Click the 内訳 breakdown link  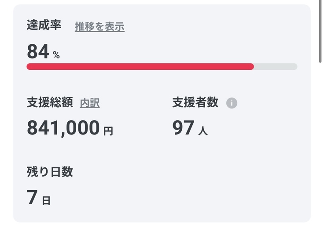90,103
